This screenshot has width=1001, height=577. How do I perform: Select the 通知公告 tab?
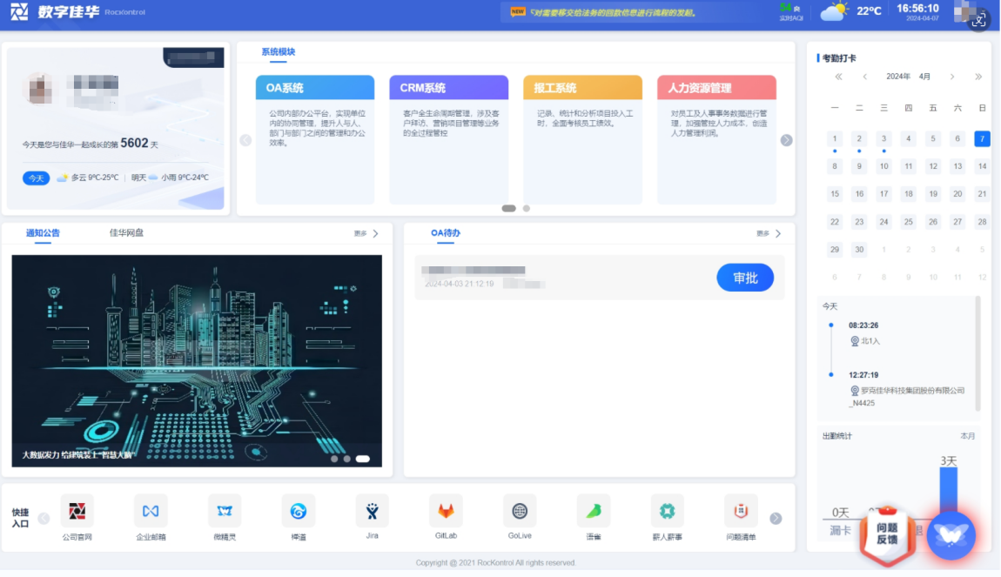pos(43,233)
